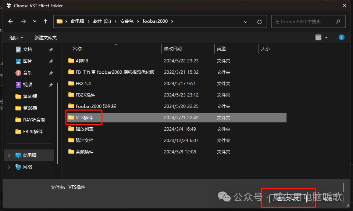Click the folder icon in address bar
Viewport: 353px width, 211px height.
[60, 21]
